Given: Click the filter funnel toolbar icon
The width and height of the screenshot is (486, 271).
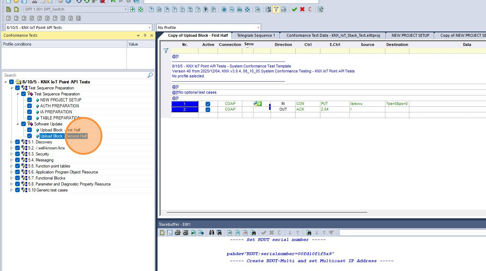Looking at the screenshot, I should pyautogui.click(x=276, y=10).
